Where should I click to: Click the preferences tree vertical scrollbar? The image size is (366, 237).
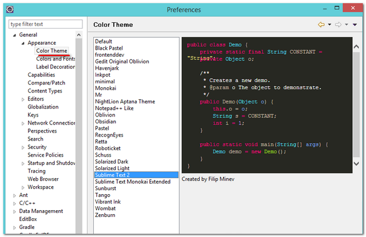(x=79, y=135)
